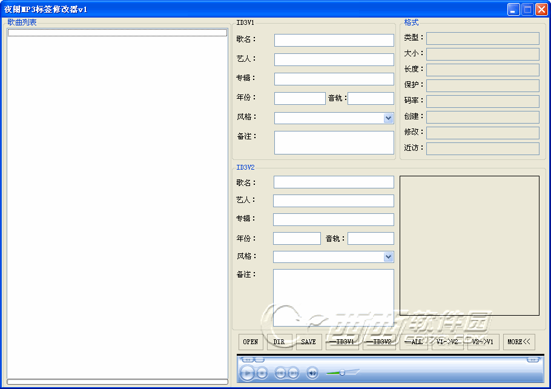Click the 创建 format field

pyautogui.click(x=483, y=117)
